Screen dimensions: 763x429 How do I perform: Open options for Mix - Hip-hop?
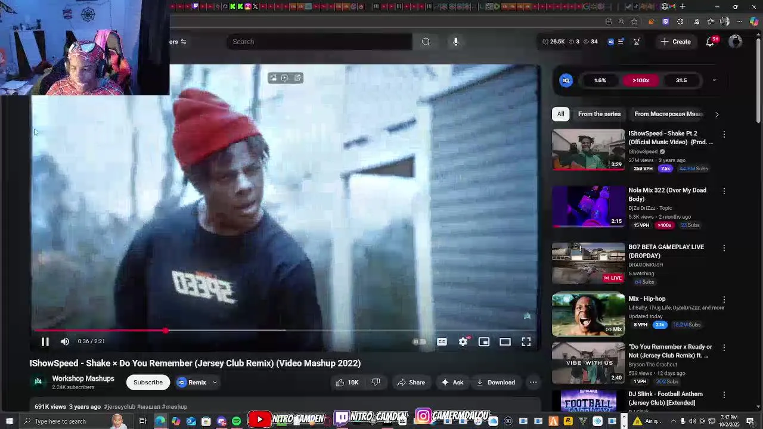click(x=724, y=300)
